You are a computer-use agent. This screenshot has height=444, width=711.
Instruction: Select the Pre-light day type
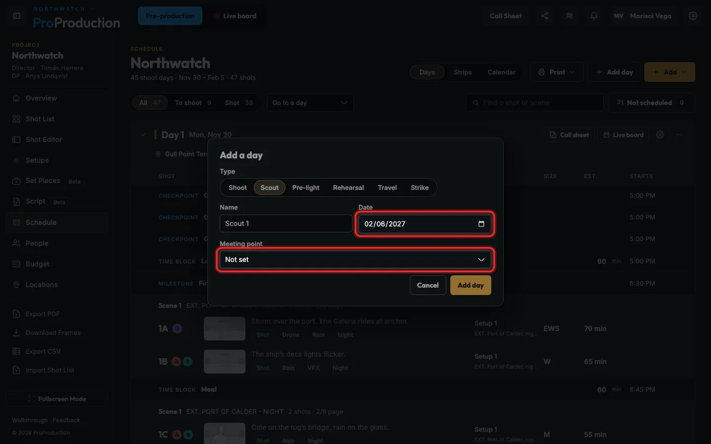[x=306, y=187]
